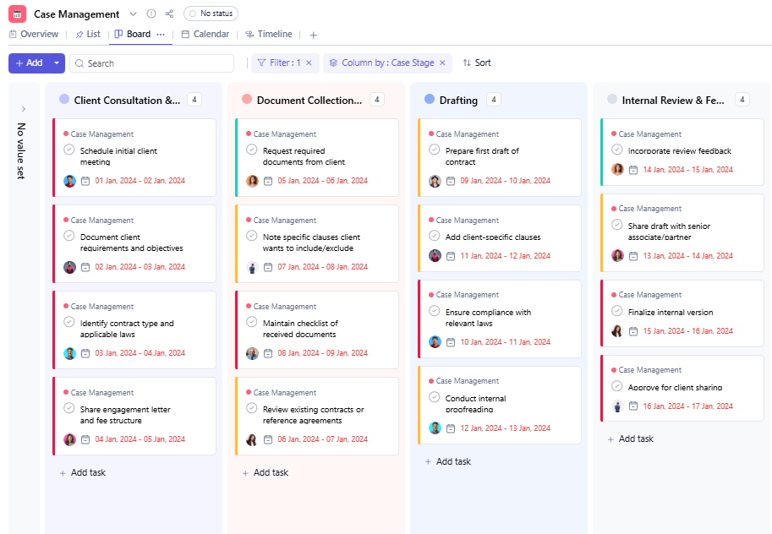772x534 pixels.
Task: Open the Case Management title dropdown chevron
Action: (x=133, y=14)
